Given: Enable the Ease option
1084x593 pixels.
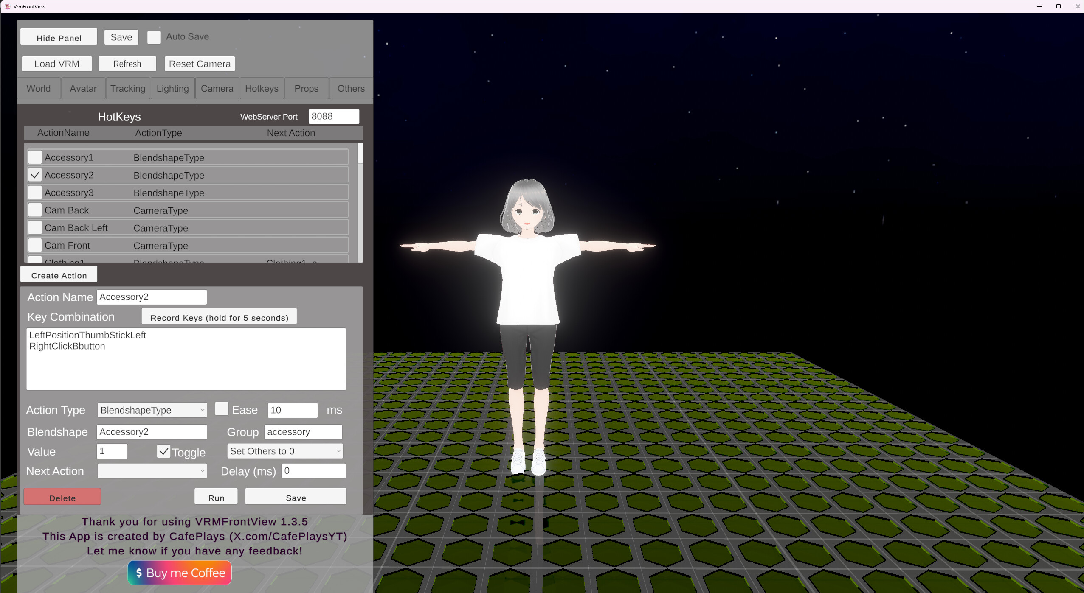Looking at the screenshot, I should click(222, 408).
